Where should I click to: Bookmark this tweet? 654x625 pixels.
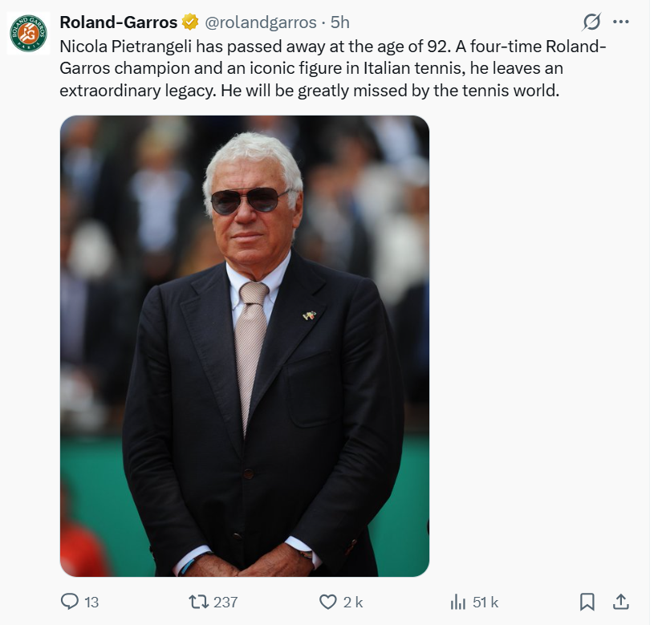pos(587,601)
